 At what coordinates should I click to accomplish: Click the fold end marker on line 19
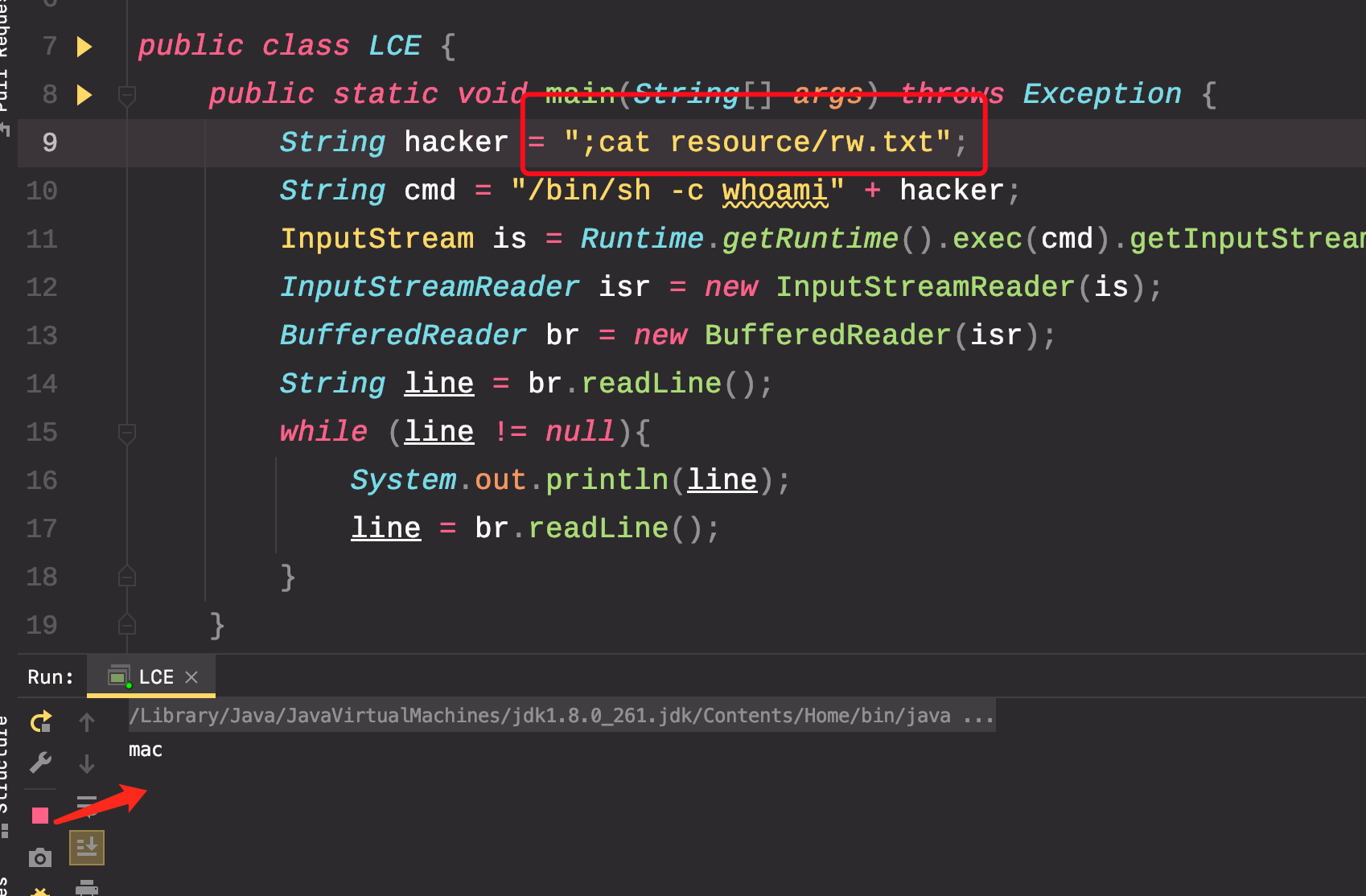point(127,624)
